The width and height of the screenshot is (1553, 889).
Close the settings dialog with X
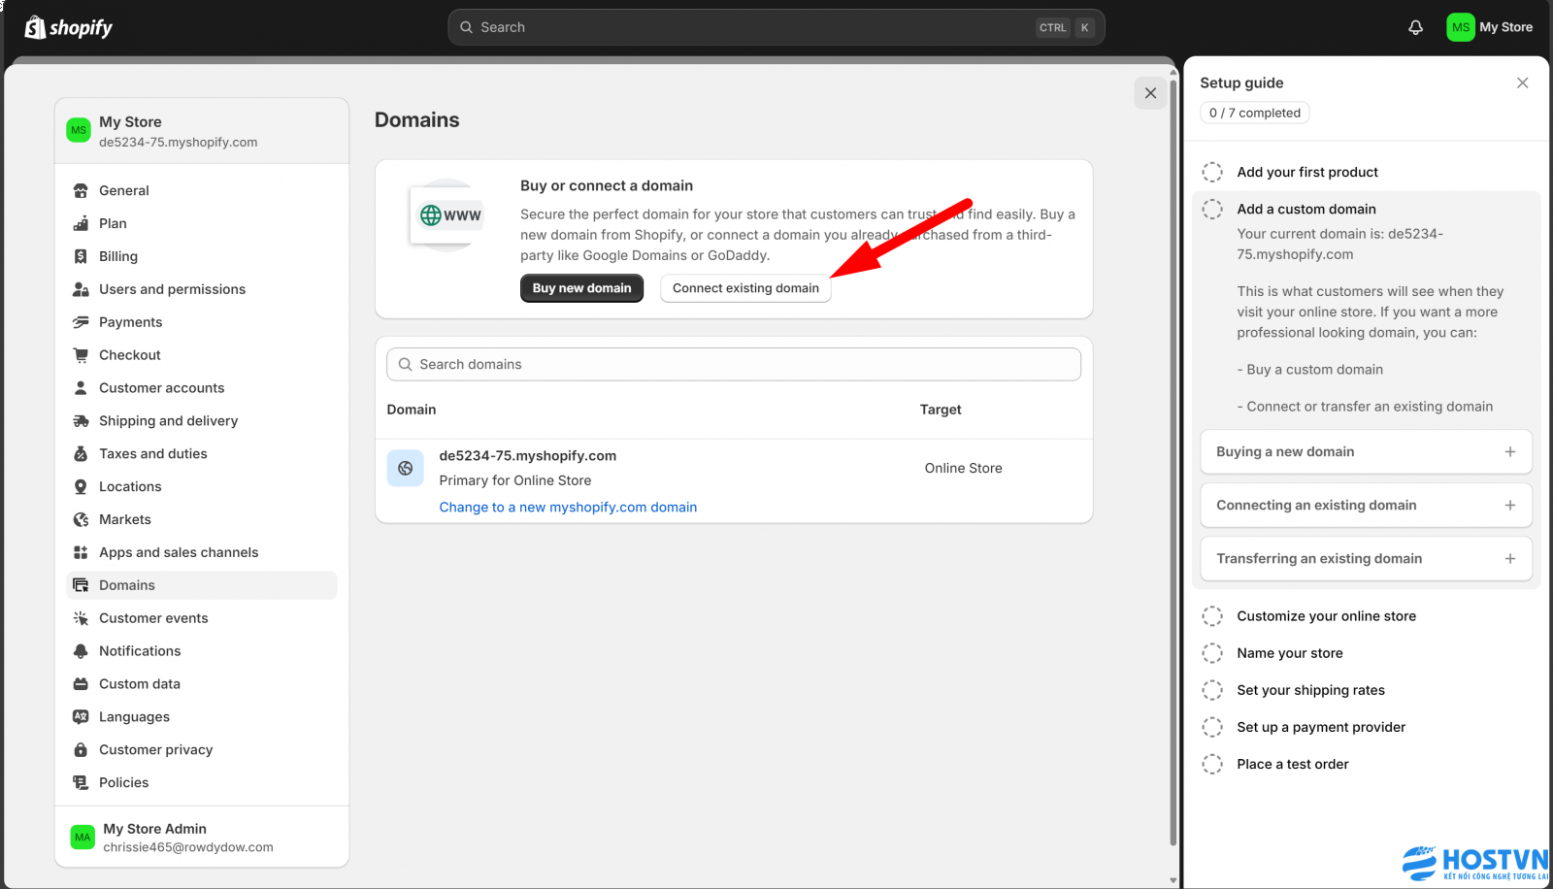pyautogui.click(x=1150, y=93)
